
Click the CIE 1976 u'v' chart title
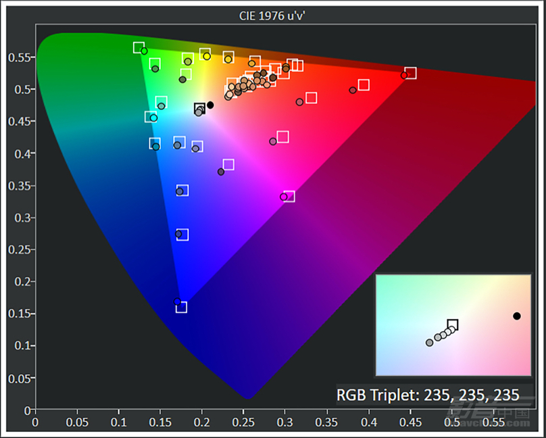(272, 16)
